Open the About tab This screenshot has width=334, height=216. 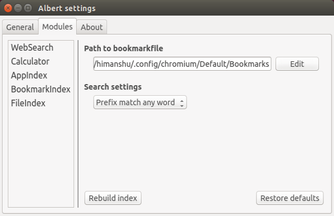pyautogui.click(x=92, y=27)
